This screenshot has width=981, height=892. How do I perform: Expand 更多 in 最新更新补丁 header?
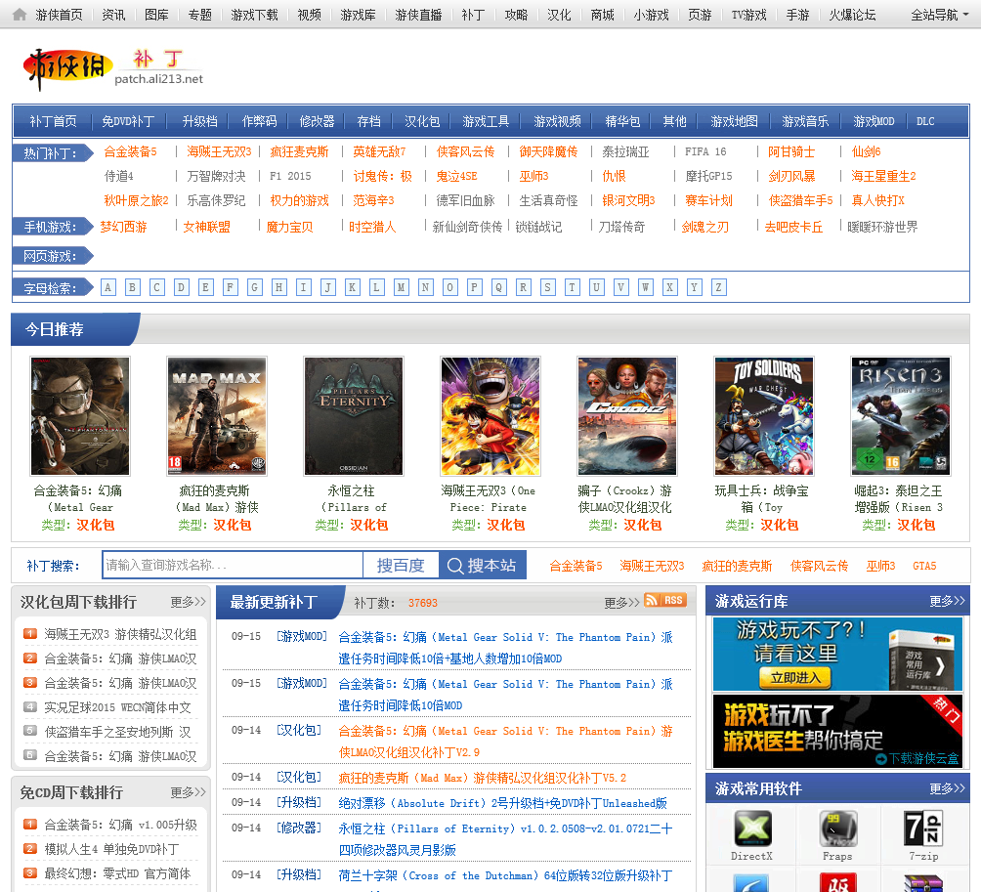click(x=621, y=603)
